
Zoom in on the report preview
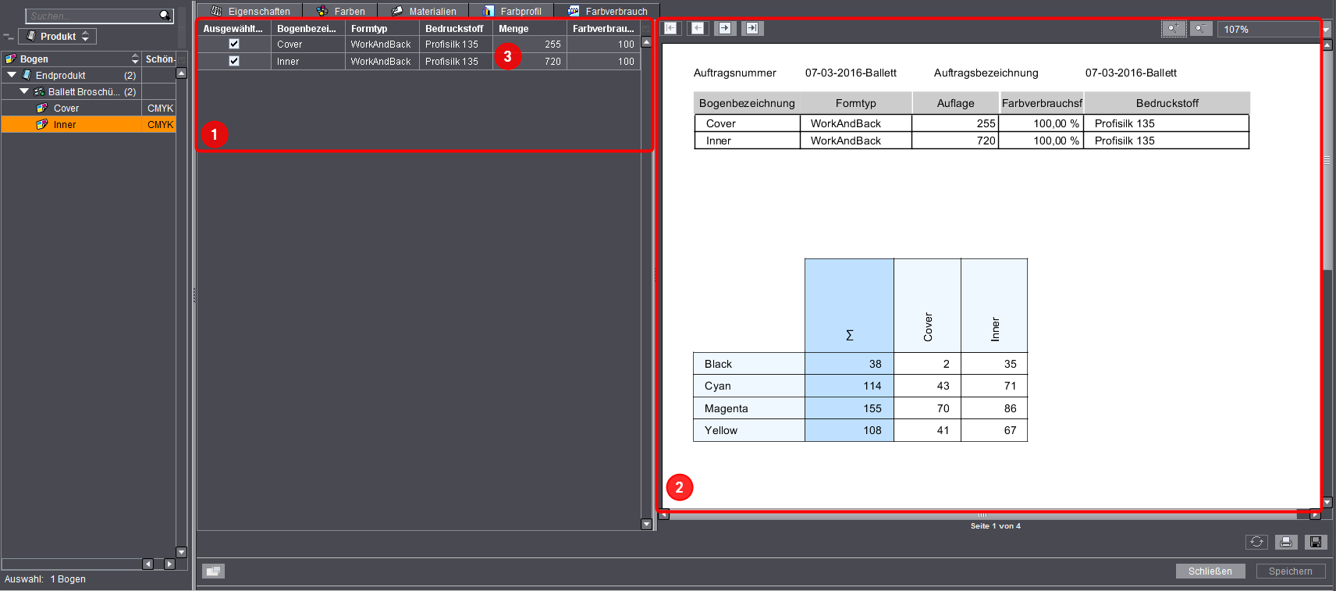[1174, 29]
